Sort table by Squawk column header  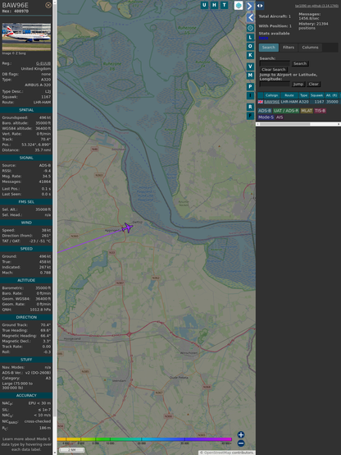(x=316, y=95)
